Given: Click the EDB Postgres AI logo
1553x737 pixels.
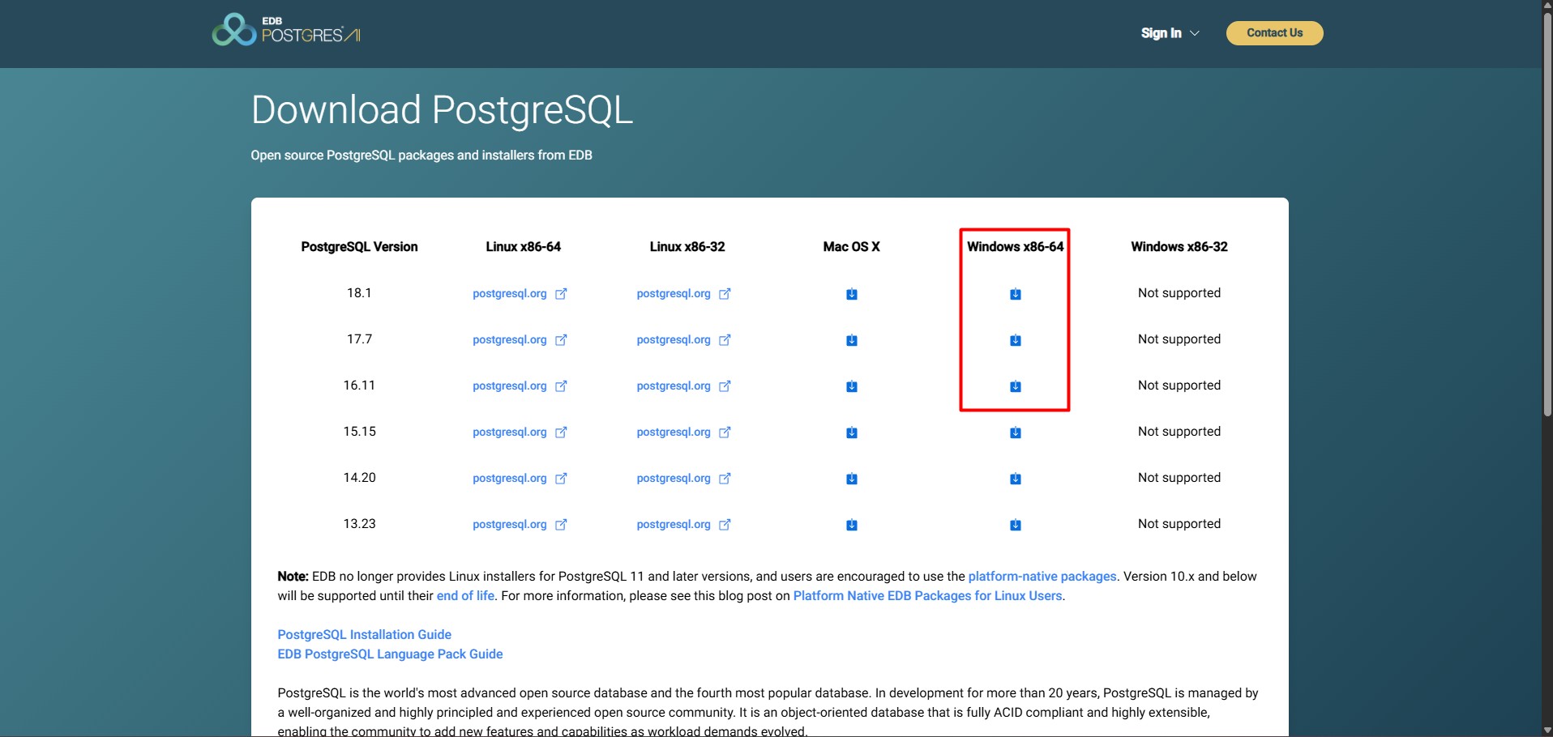Looking at the screenshot, I should (x=286, y=30).
